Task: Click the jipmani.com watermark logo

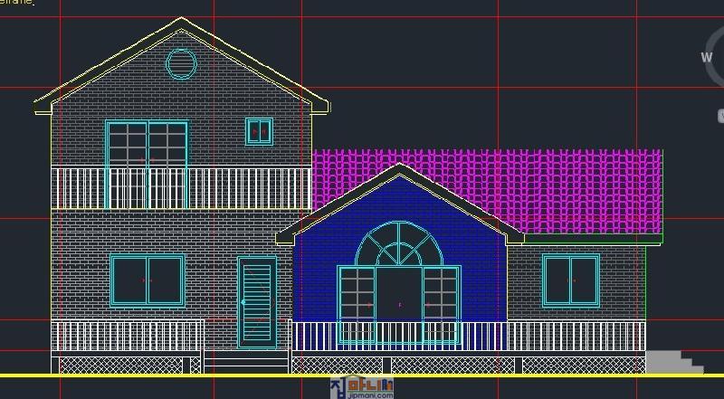Action: pyautogui.click(x=362, y=388)
